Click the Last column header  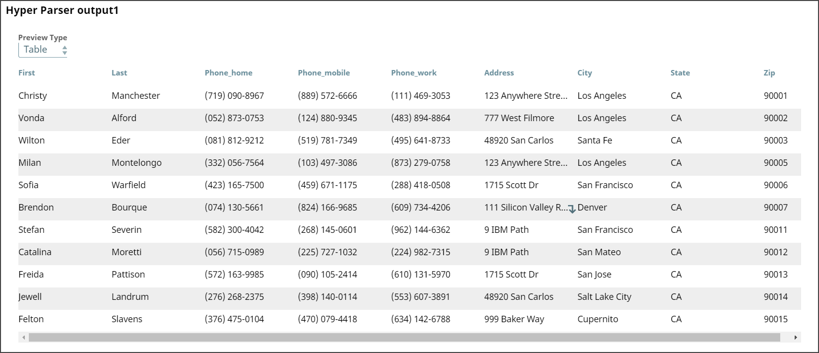click(x=119, y=73)
